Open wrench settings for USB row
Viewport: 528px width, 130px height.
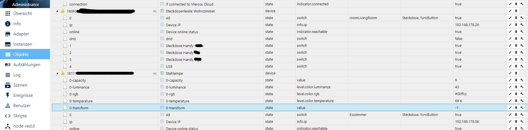coord(522,66)
